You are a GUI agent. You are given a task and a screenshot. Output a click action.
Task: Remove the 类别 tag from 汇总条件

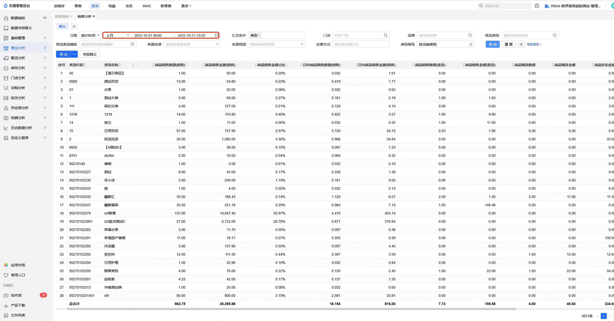(259, 35)
